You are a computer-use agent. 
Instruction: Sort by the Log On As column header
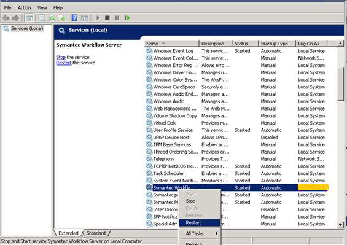(x=311, y=44)
